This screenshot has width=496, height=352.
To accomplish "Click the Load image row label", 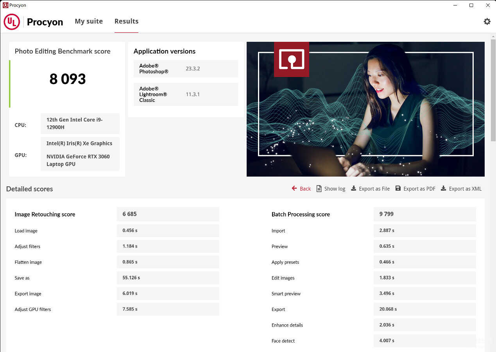I will [26, 231].
